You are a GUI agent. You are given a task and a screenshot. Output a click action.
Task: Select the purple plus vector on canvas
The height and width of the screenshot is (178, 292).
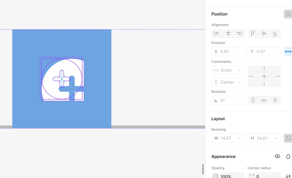pos(62,79)
